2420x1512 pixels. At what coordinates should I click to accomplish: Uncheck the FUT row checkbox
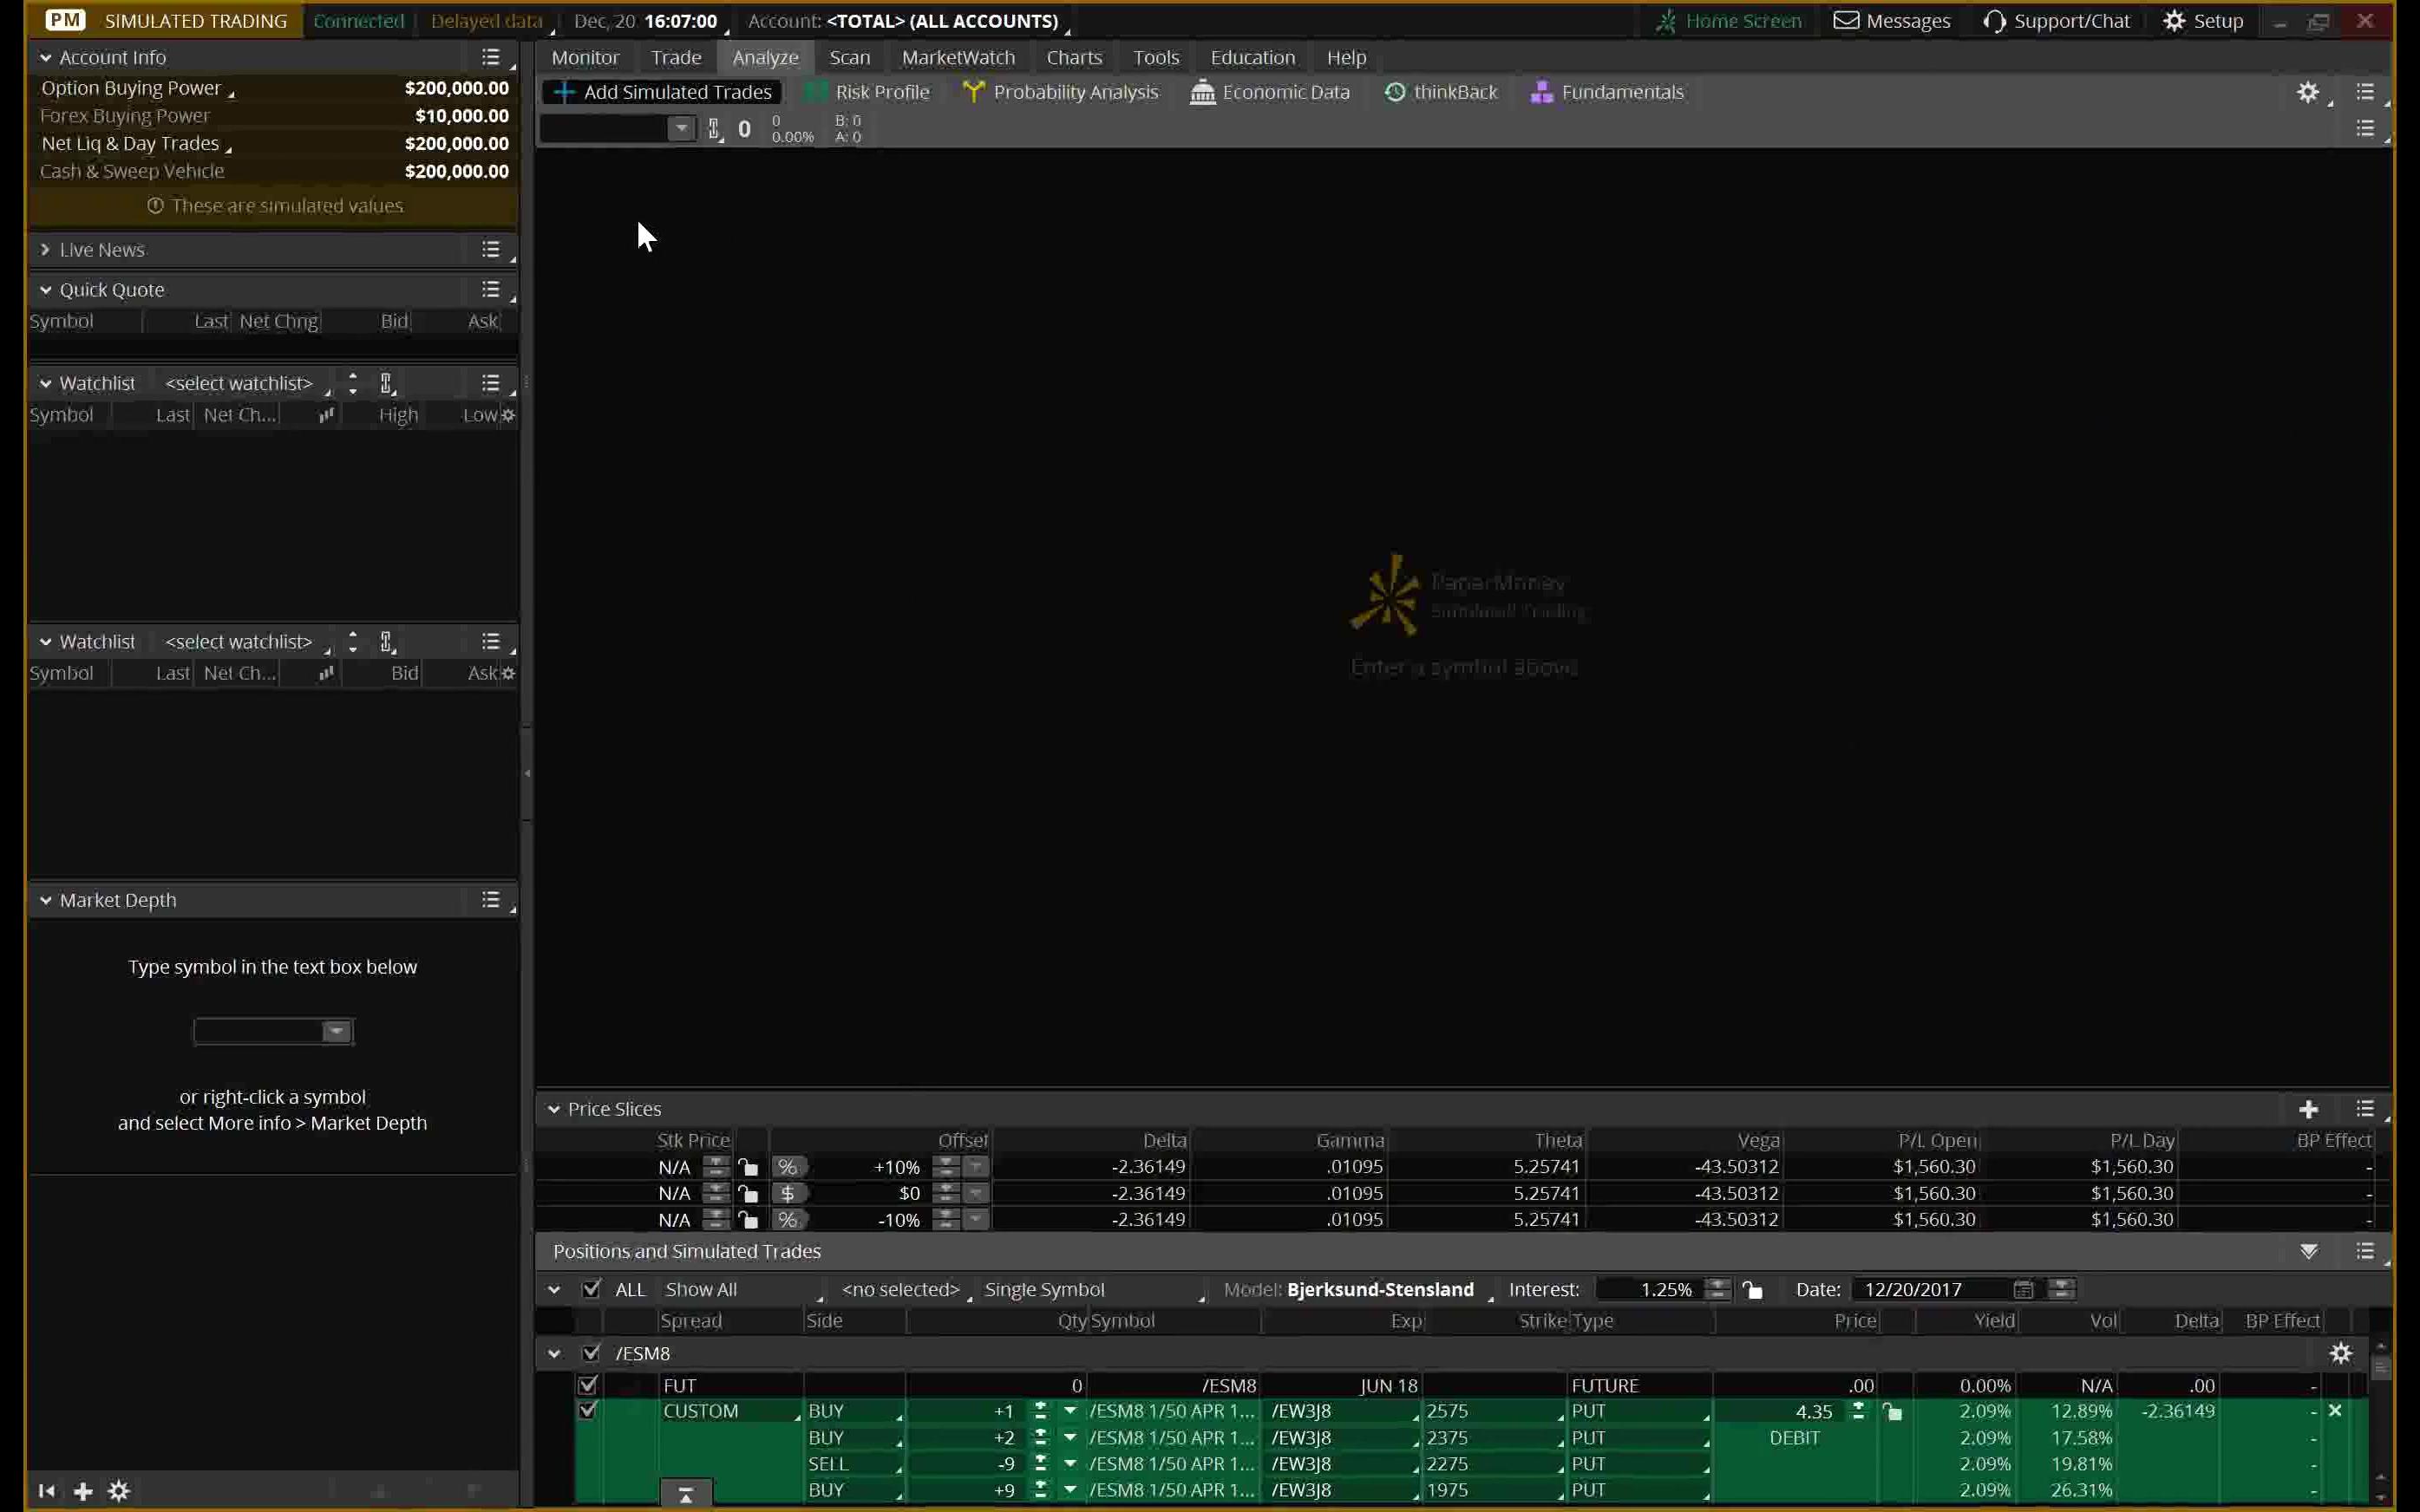pos(588,1385)
